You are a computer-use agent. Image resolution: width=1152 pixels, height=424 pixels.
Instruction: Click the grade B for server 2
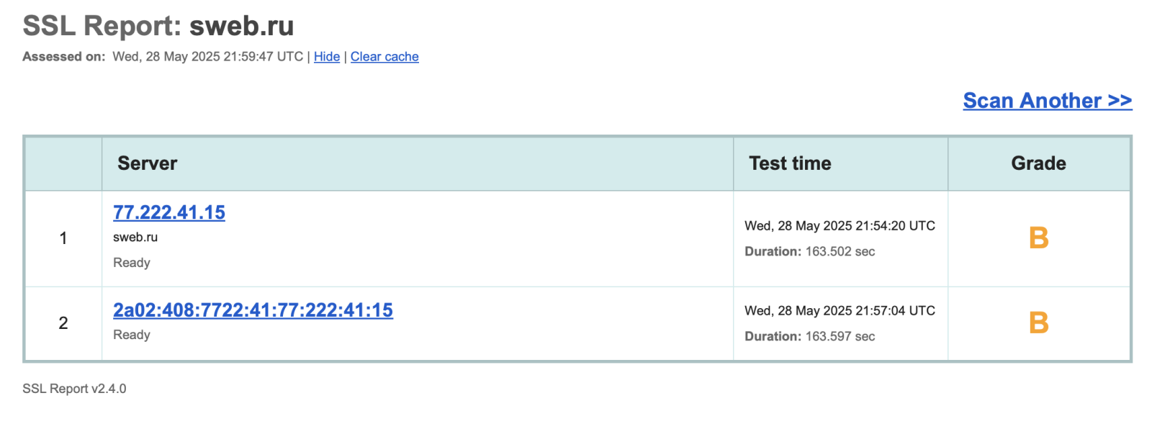click(1038, 323)
